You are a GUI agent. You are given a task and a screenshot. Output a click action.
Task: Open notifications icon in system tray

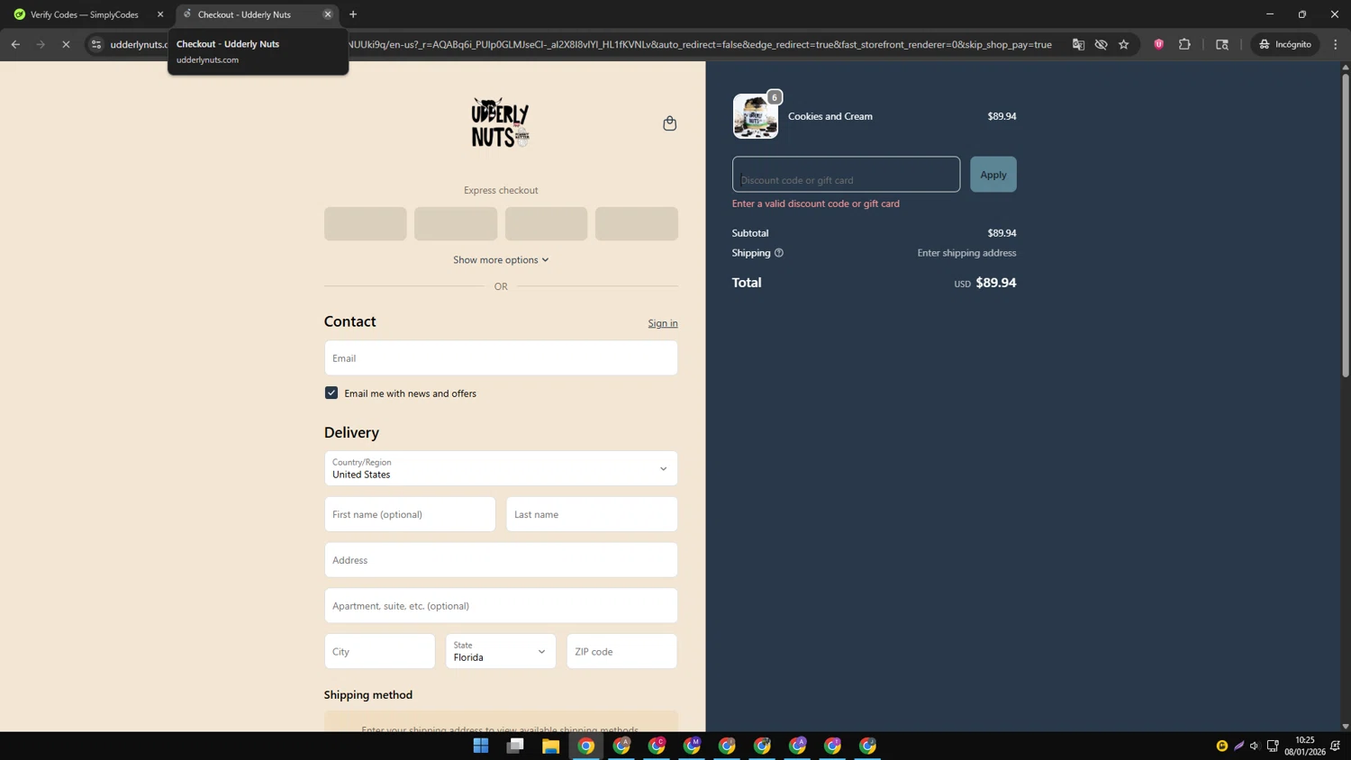1336,746
